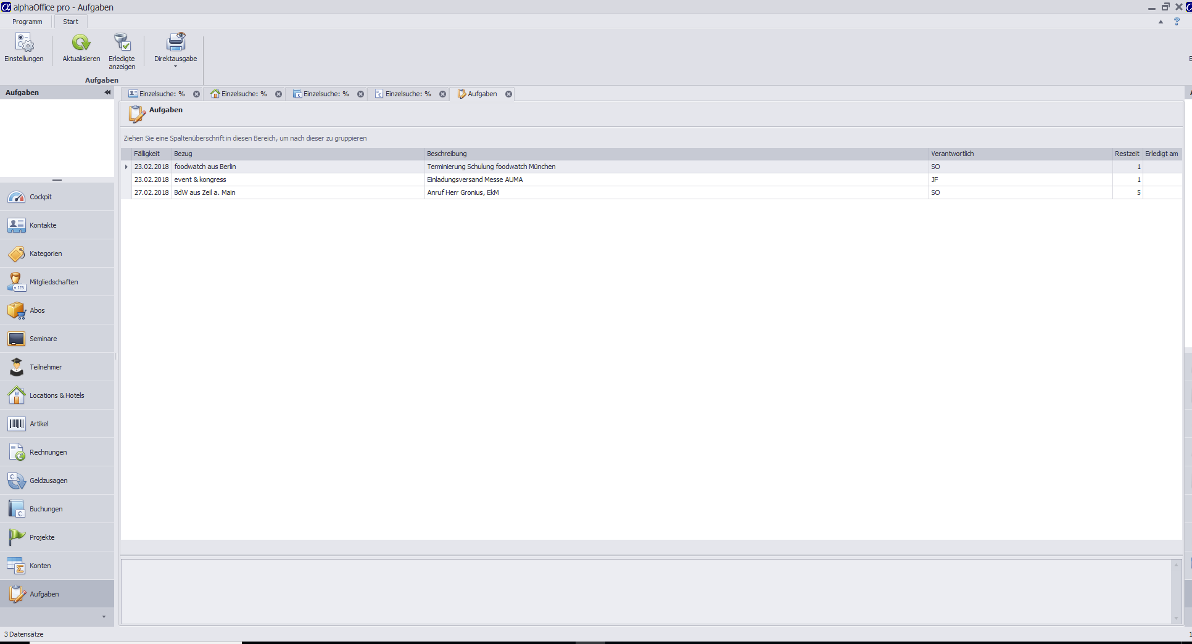Sort by Verantwortlich column header
The width and height of the screenshot is (1192, 644).
point(952,154)
